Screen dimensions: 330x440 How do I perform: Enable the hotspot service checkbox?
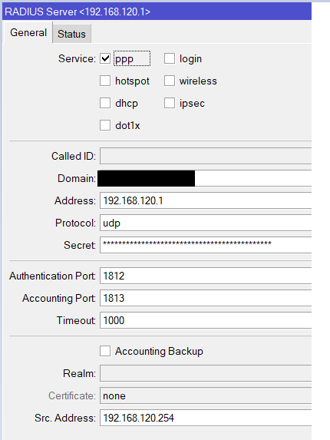105,81
